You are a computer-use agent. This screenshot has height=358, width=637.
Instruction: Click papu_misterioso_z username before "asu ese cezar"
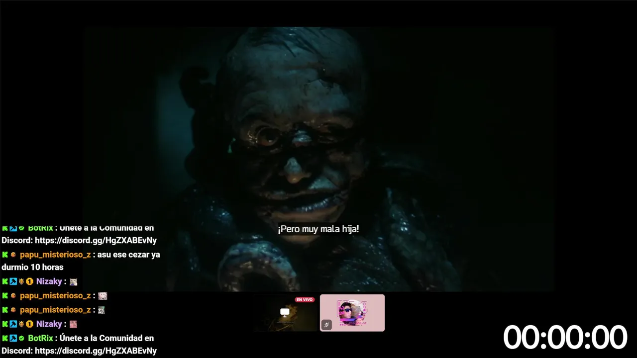click(55, 255)
